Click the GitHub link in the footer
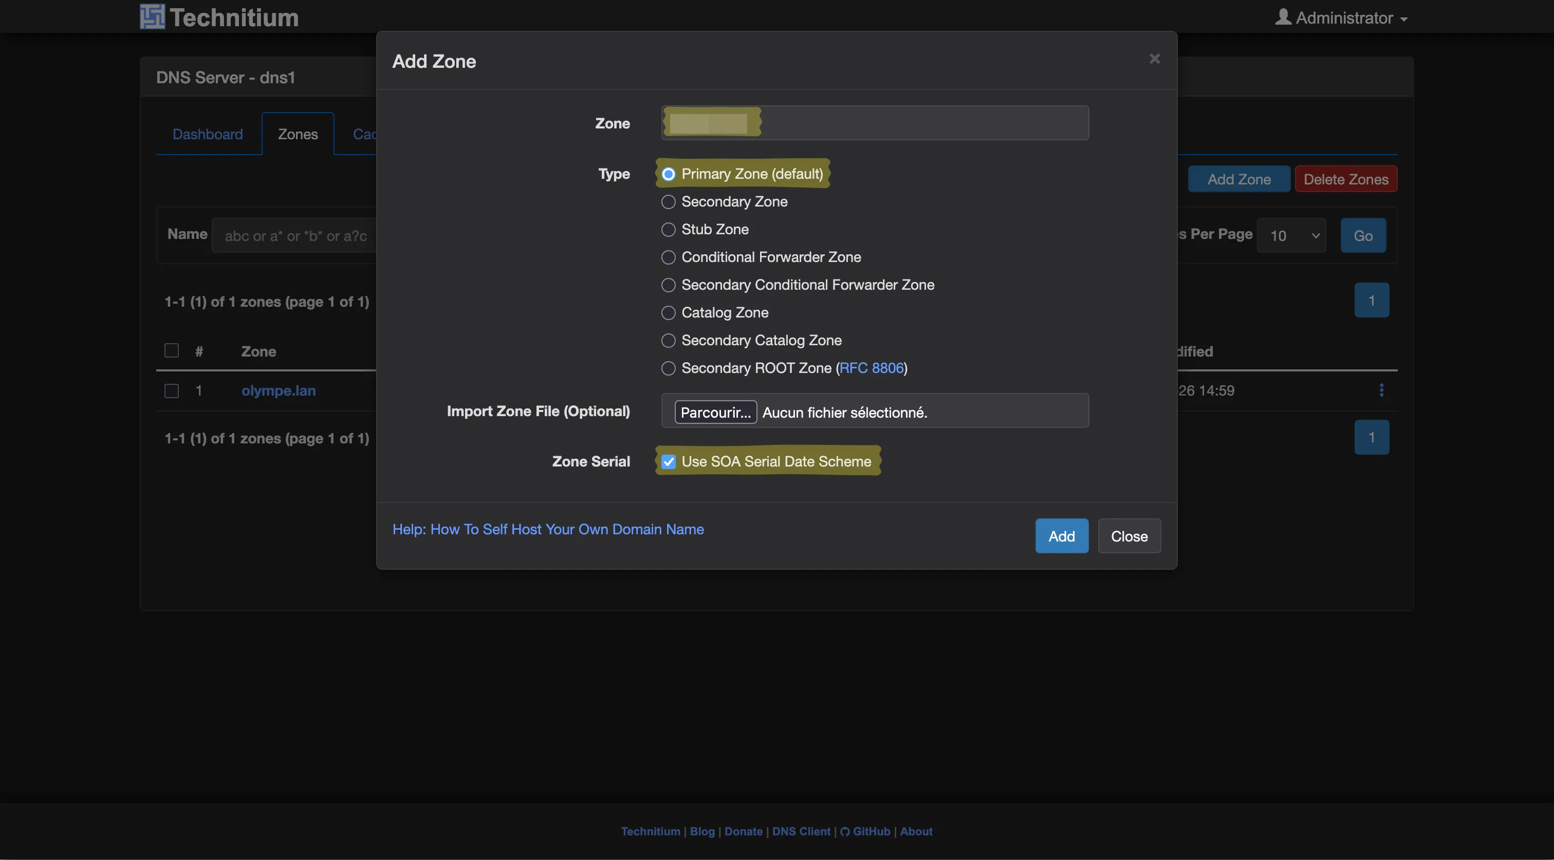1554x860 pixels. point(865,831)
